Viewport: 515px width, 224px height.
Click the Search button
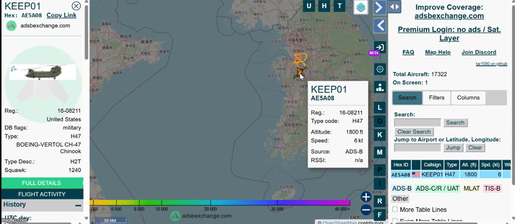455,122
